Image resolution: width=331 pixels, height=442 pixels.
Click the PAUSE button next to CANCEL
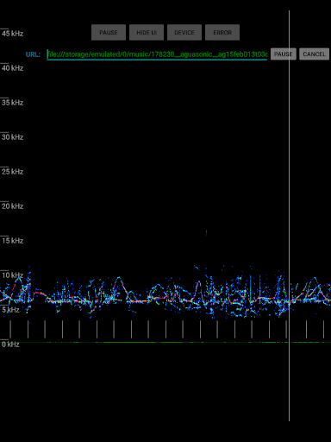pyautogui.click(x=284, y=54)
